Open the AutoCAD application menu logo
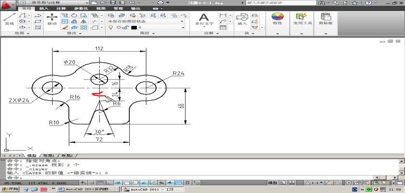Image resolution: width=405 pixels, height=193 pixels. point(8,4)
